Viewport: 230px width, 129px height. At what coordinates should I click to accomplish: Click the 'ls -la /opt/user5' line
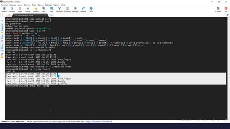(28, 69)
